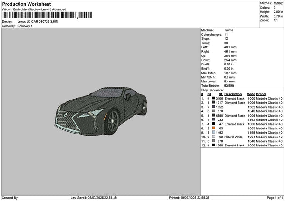This screenshot has height=201, width=285.
Task: Click the Min Stitch value 0.0 mm
Action: tap(229, 77)
